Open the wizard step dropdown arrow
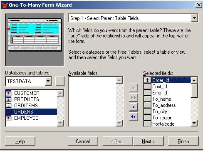The image size is (203, 151). pyautogui.click(x=194, y=18)
